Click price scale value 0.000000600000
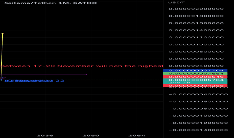Image resolution: width=234 pixels, height=138 pixels. click(x=196, y=59)
